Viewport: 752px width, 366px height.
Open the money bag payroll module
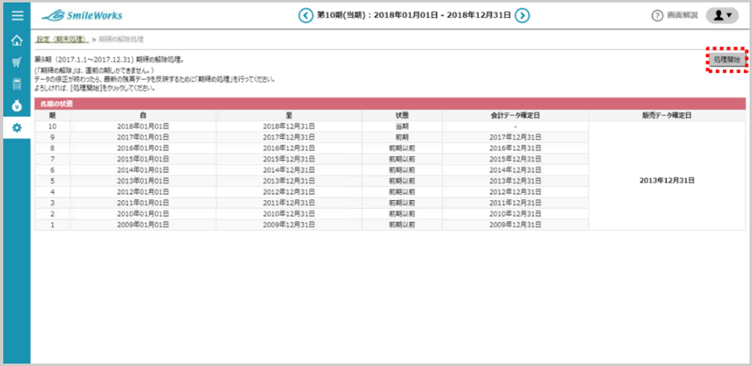click(x=16, y=106)
